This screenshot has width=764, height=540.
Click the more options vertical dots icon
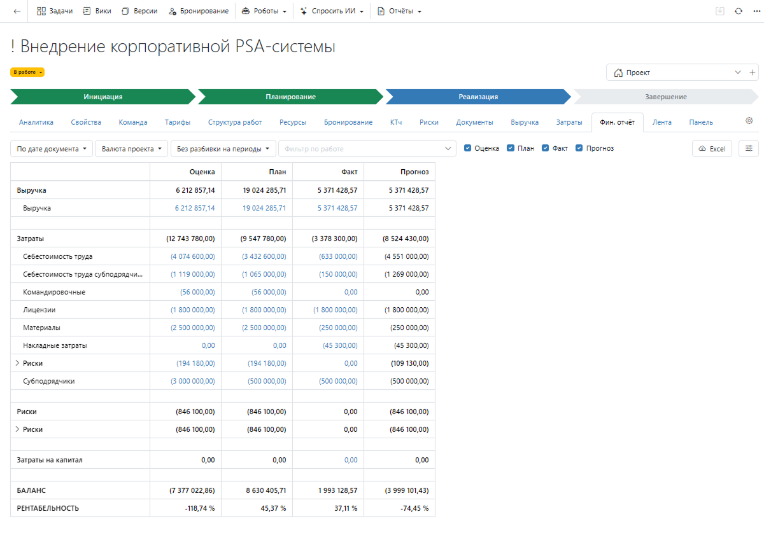click(x=756, y=11)
